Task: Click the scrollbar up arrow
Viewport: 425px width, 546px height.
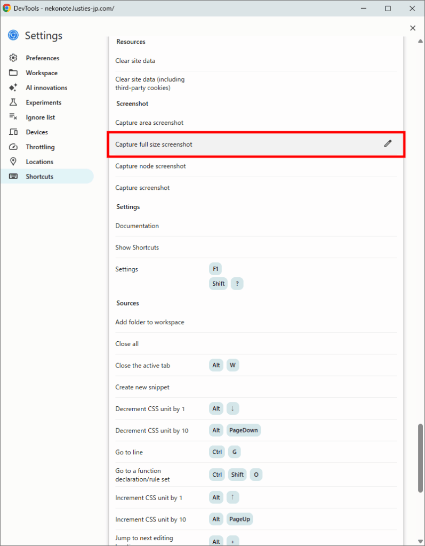Action: tap(421, 41)
